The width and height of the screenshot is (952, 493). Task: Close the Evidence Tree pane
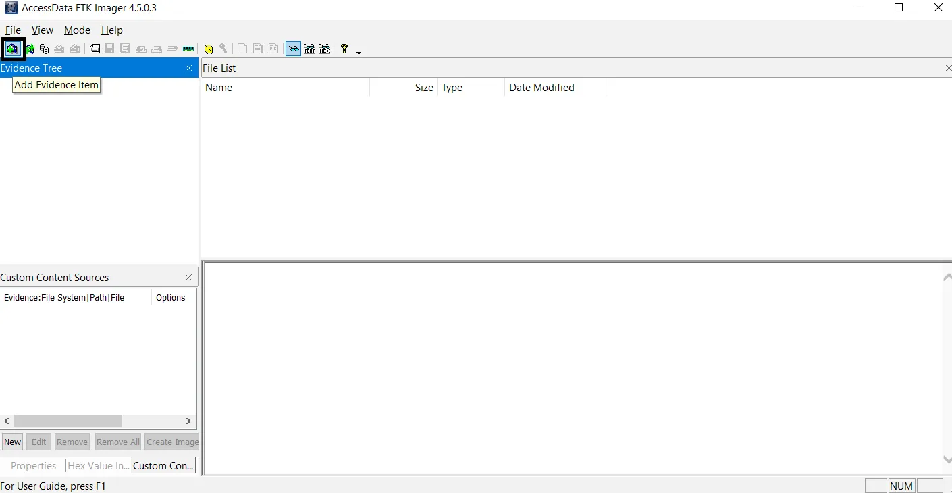[189, 68]
